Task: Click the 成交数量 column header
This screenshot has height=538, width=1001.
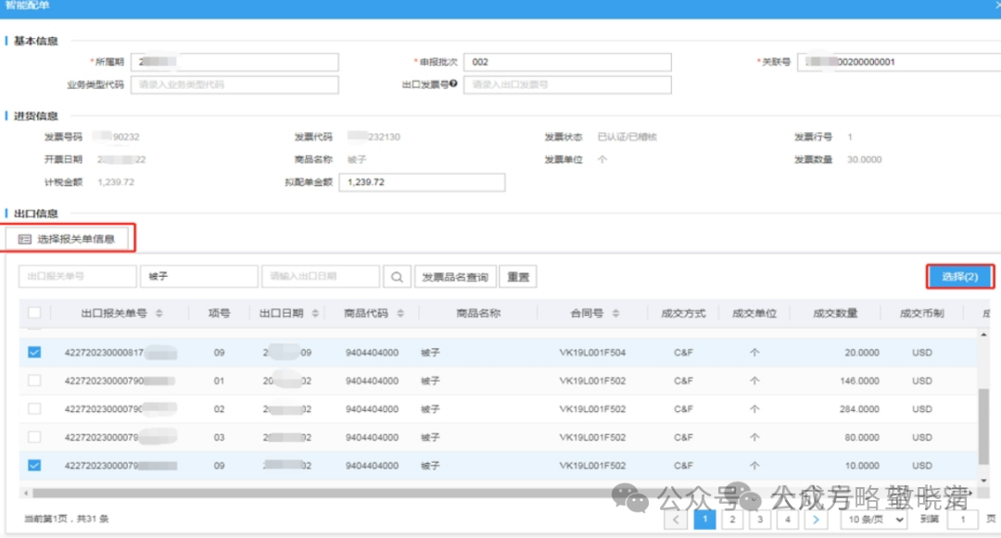Action: (835, 313)
